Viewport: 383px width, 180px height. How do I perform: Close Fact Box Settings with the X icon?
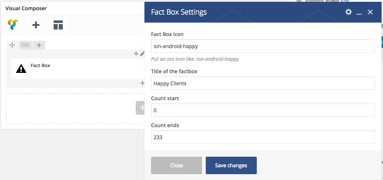(370, 12)
